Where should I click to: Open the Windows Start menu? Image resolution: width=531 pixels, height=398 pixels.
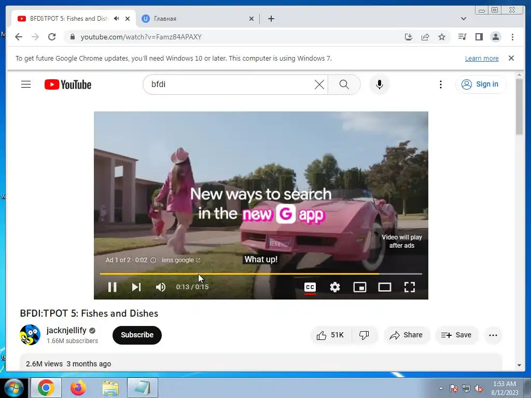pyautogui.click(x=13, y=388)
